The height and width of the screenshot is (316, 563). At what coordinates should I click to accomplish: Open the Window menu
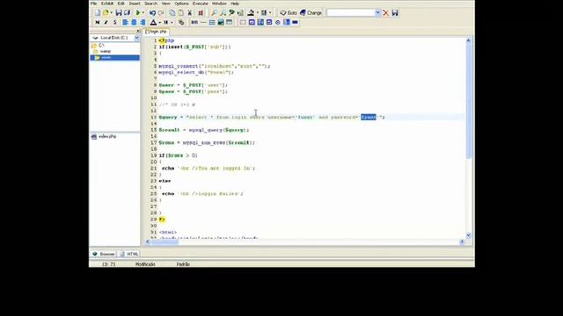click(x=219, y=4)
